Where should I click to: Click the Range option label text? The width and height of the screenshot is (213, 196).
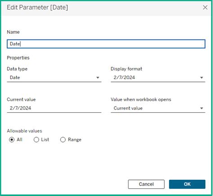(75, 140)
